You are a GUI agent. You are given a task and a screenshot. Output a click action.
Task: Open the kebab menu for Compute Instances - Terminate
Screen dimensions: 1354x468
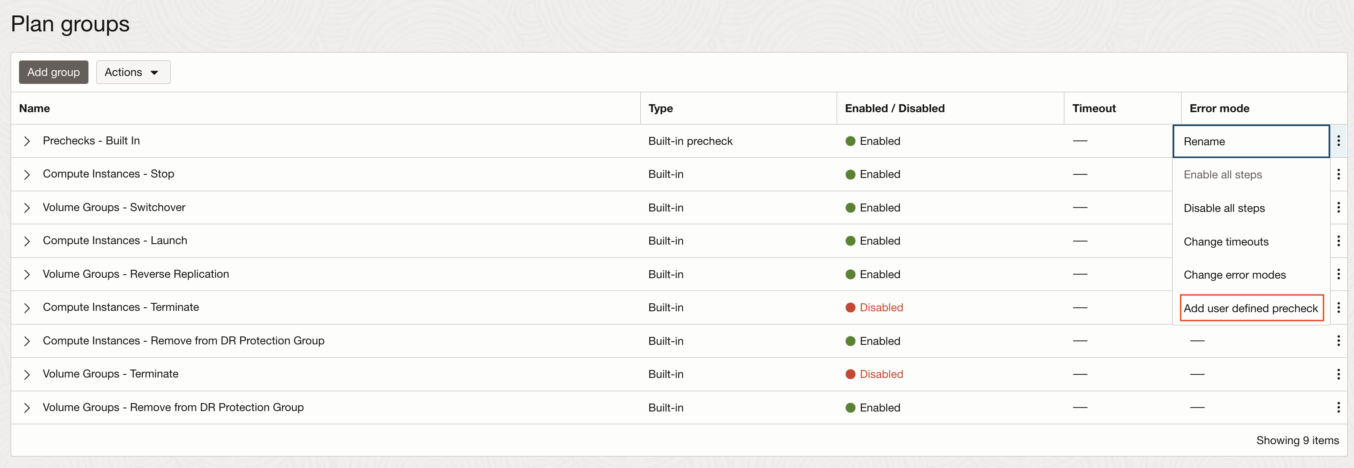tap(1339, 307)
